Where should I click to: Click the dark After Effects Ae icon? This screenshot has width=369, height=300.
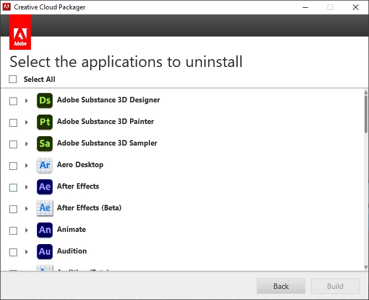45,187
